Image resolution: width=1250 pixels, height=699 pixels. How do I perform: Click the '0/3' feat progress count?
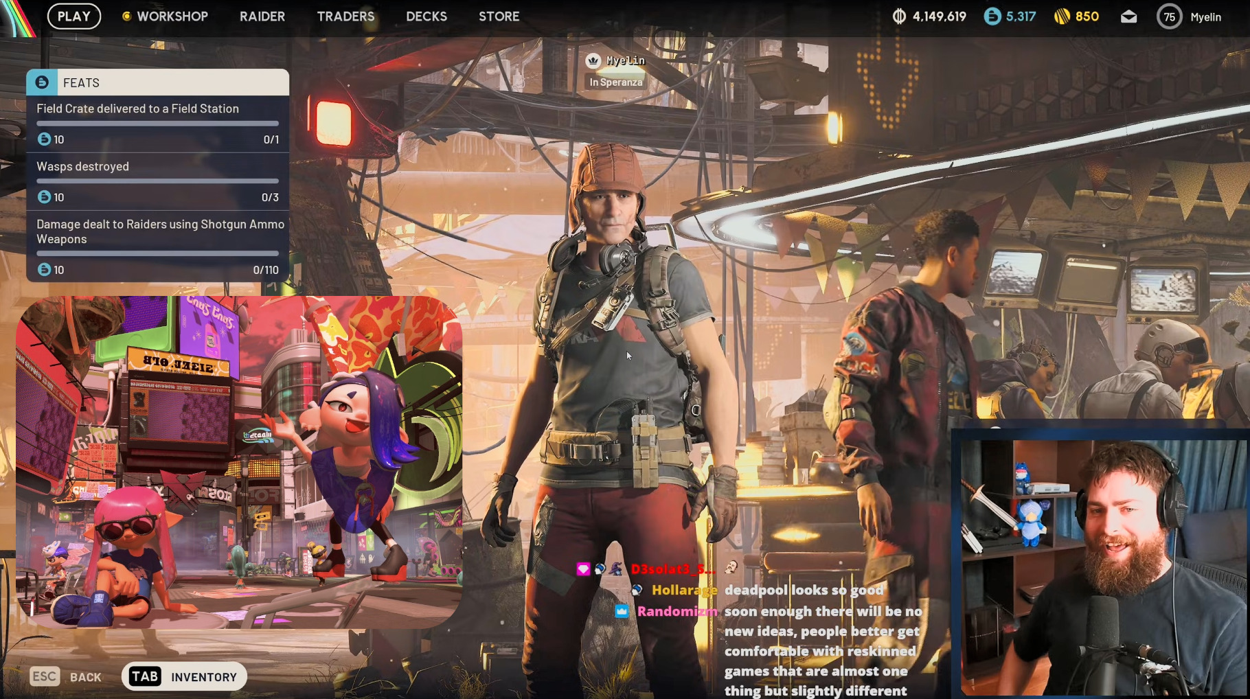click(270, 197)
